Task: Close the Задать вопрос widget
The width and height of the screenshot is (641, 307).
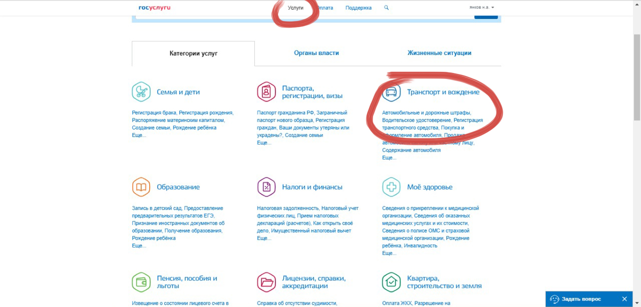Action: (624, 299)
